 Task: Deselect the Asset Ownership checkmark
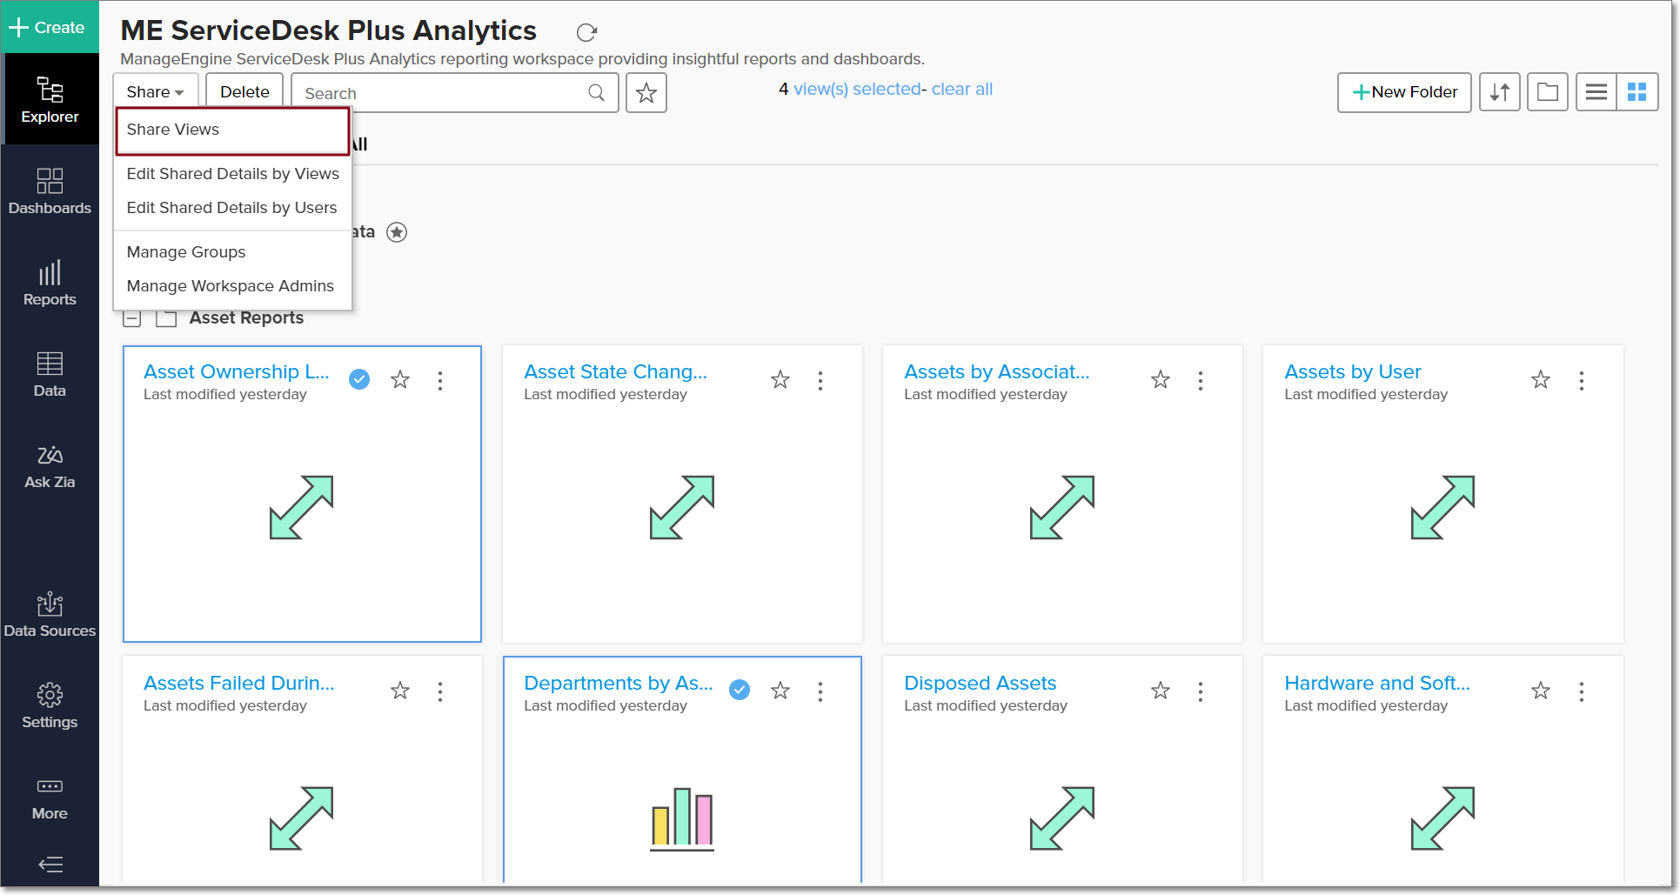coord(359,379)
